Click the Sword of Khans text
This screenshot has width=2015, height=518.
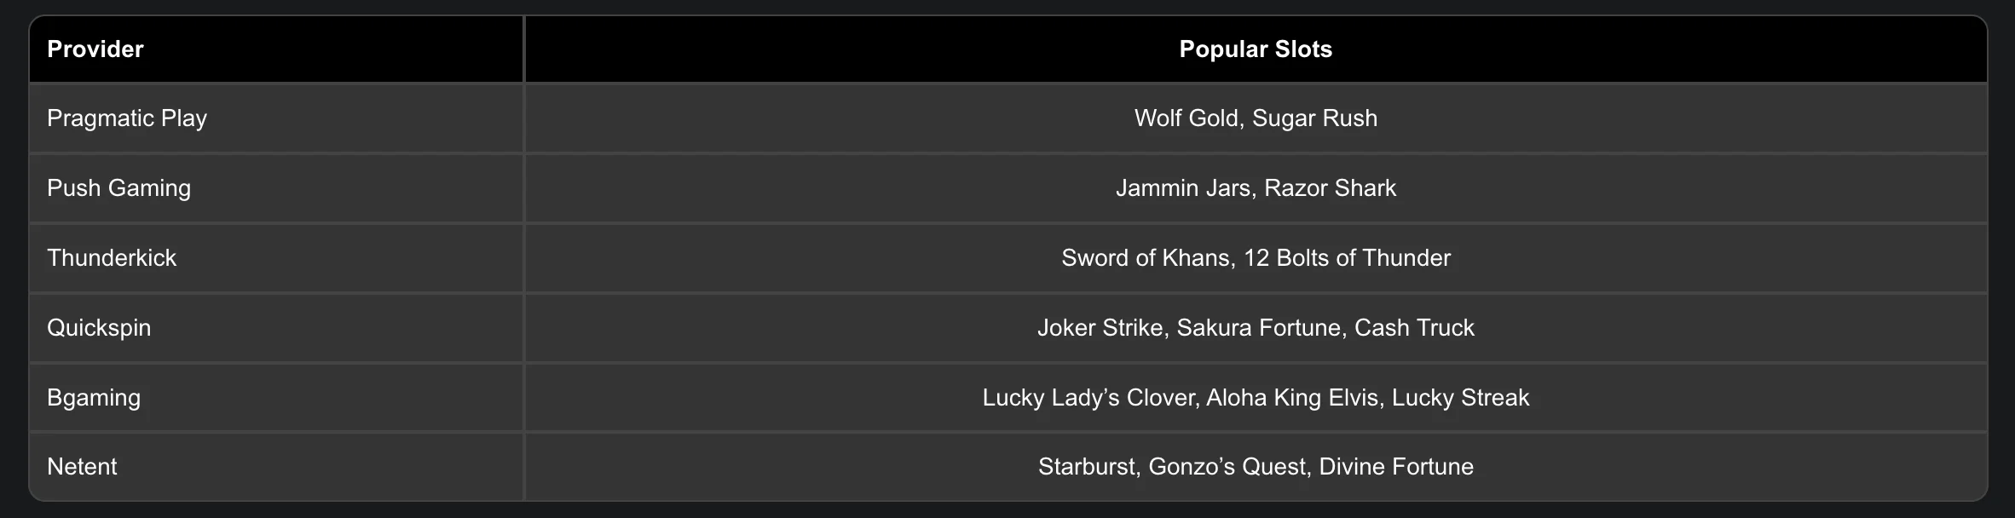tap(1146, 258)
